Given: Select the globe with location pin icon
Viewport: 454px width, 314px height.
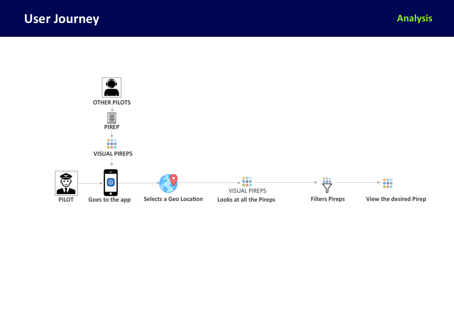Looking at the screenshot, I should coord(169,183).
